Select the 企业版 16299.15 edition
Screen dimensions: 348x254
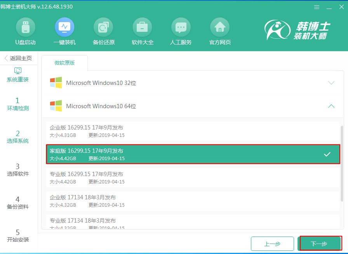point(155,131)
